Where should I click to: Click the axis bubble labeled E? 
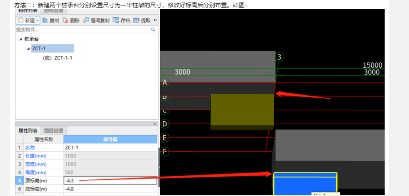165,138
